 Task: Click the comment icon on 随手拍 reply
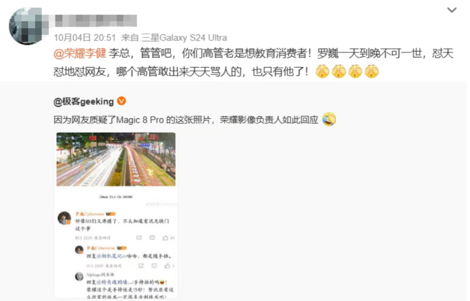click(x=154, y=266)
